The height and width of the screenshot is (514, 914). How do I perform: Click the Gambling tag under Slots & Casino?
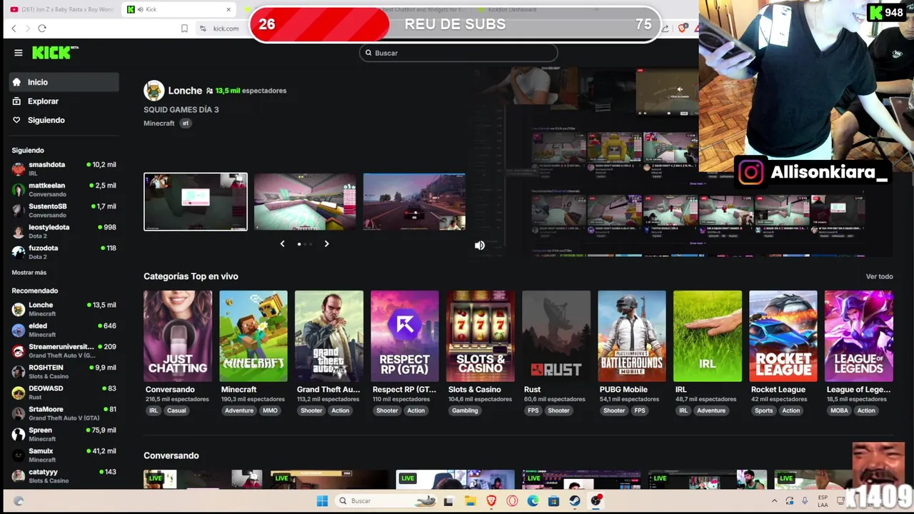(465, 410)
